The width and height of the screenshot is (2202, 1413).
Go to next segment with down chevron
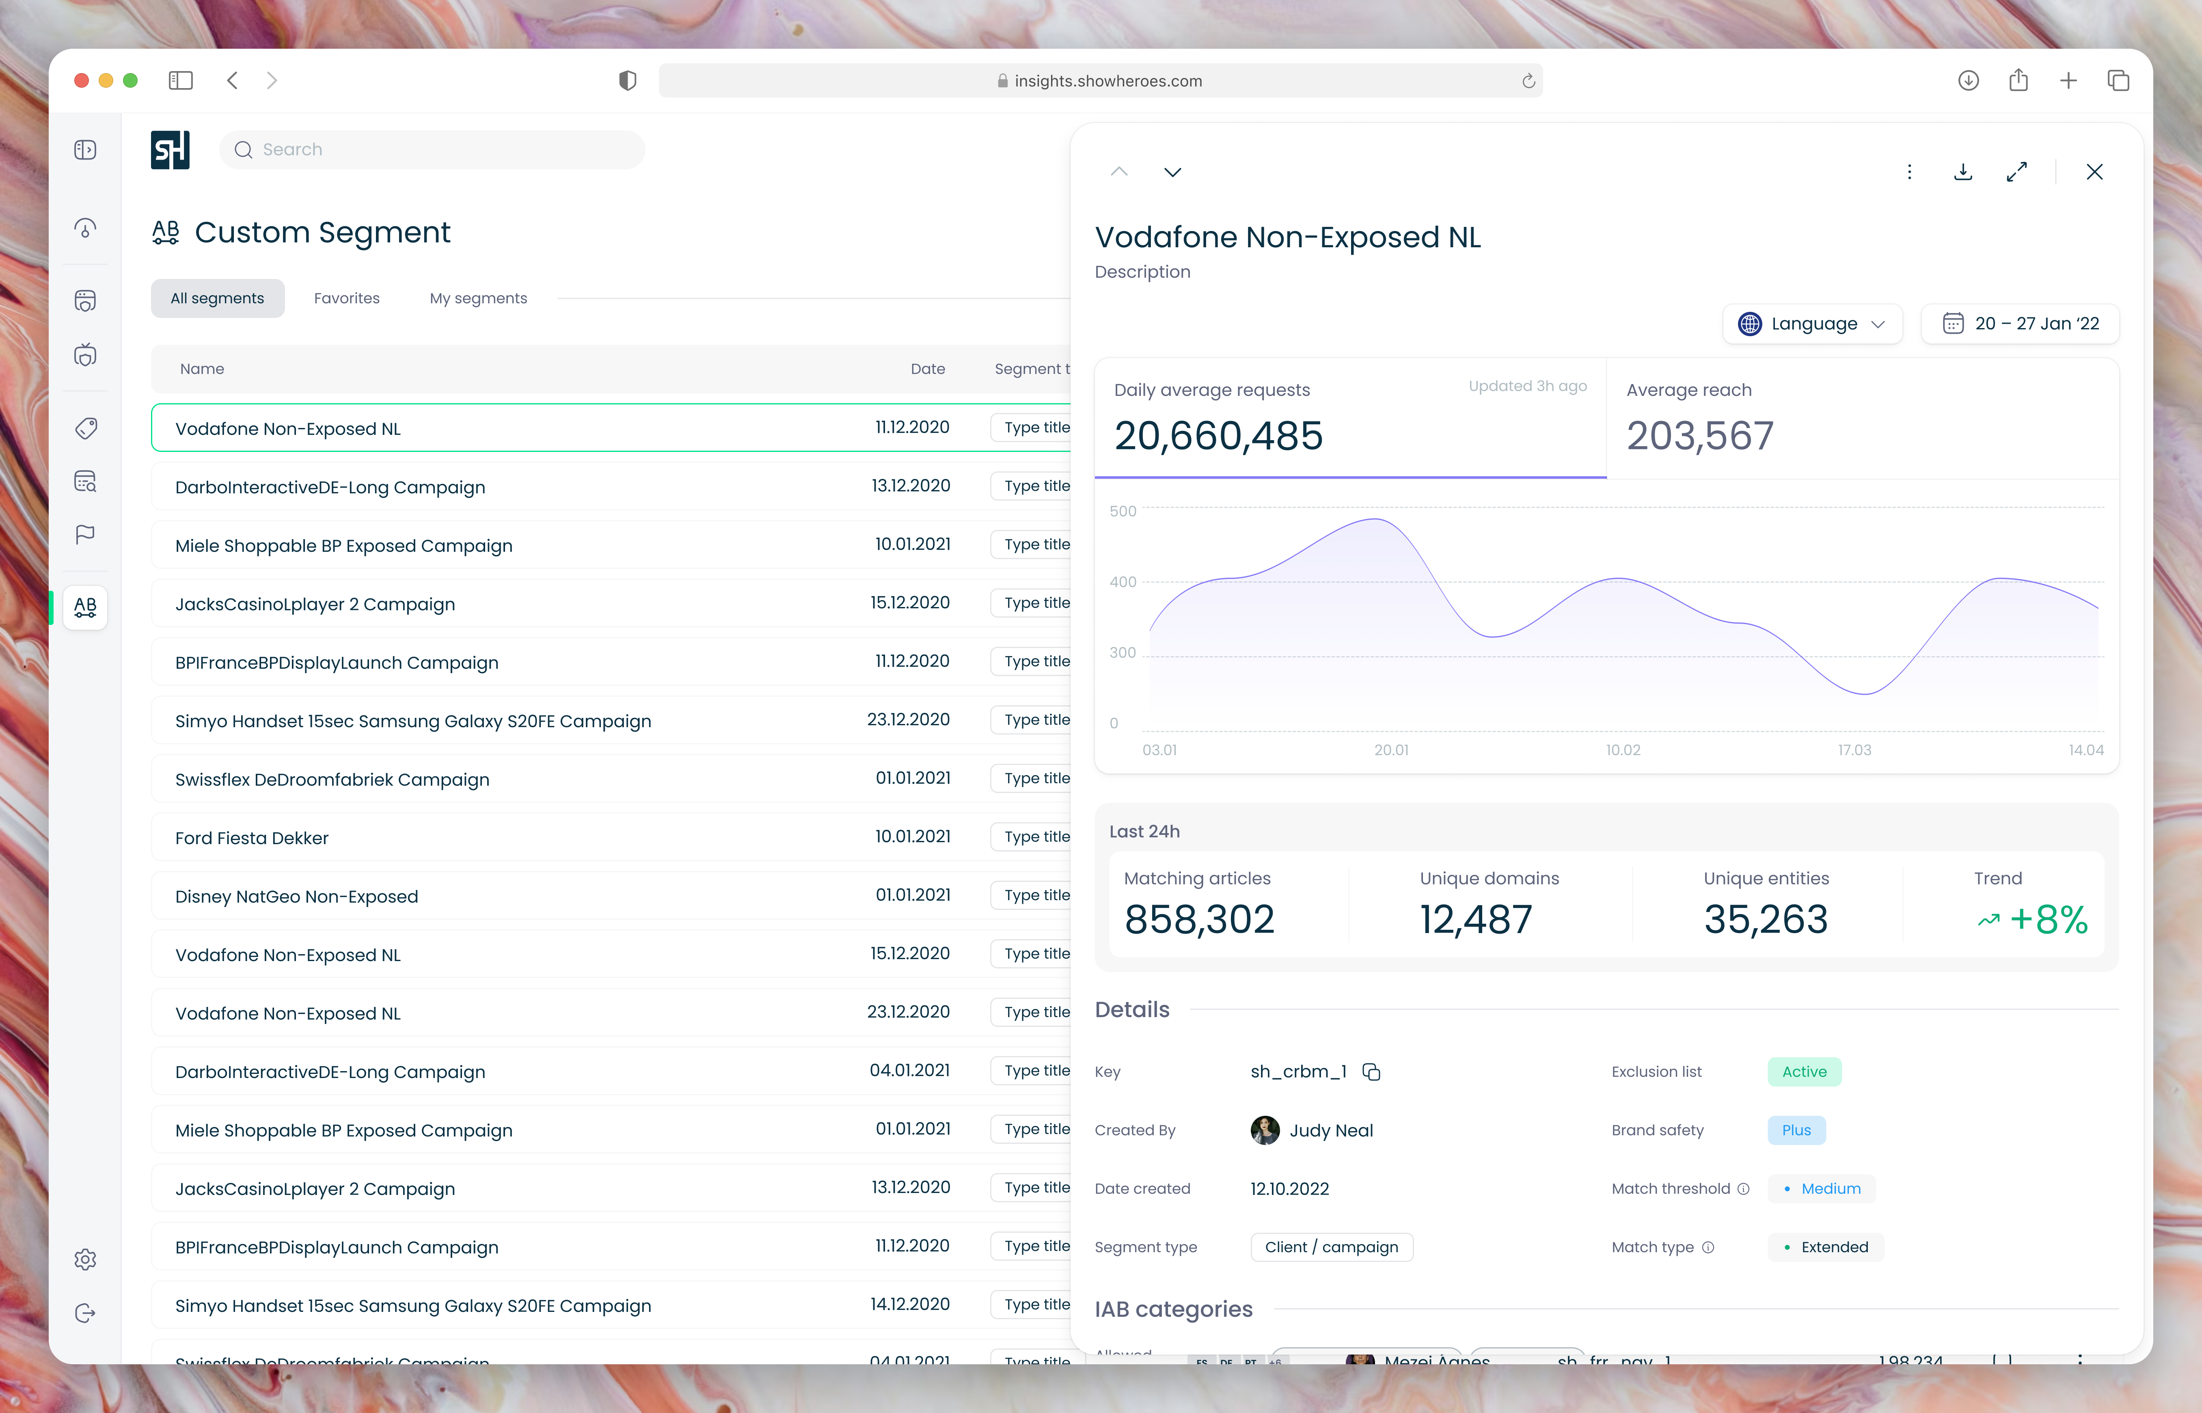[1173, 172]
